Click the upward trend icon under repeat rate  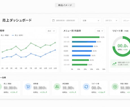click(114, 64)
